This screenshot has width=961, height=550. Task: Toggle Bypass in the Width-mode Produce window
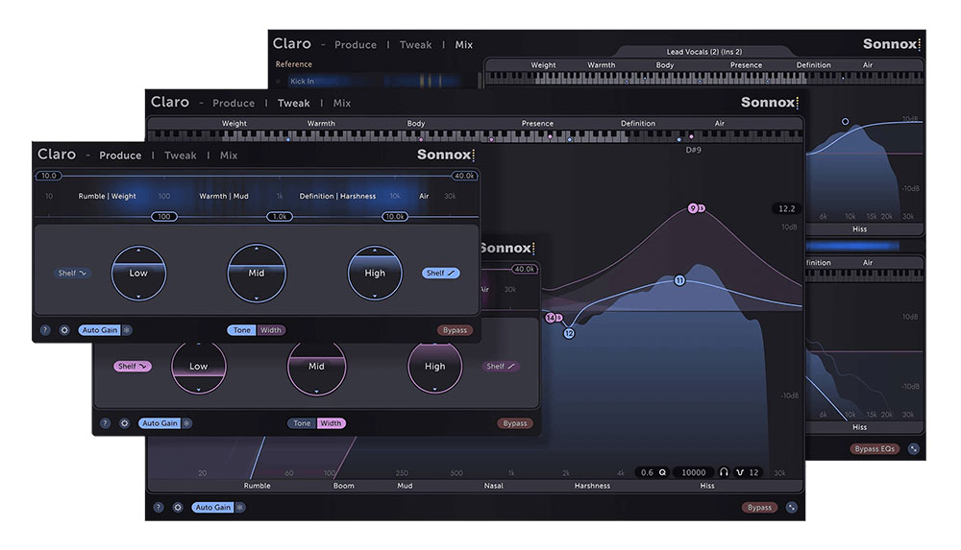point(515,423)
